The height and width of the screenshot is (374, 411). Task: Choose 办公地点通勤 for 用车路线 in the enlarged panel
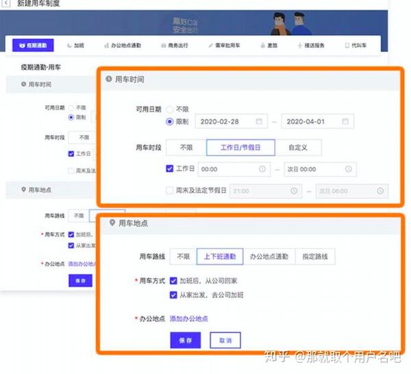[x=269, y=256]
